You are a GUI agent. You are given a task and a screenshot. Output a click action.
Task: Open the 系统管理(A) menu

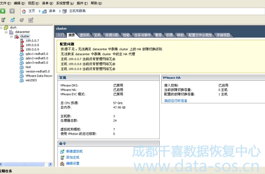coord(65,3)
